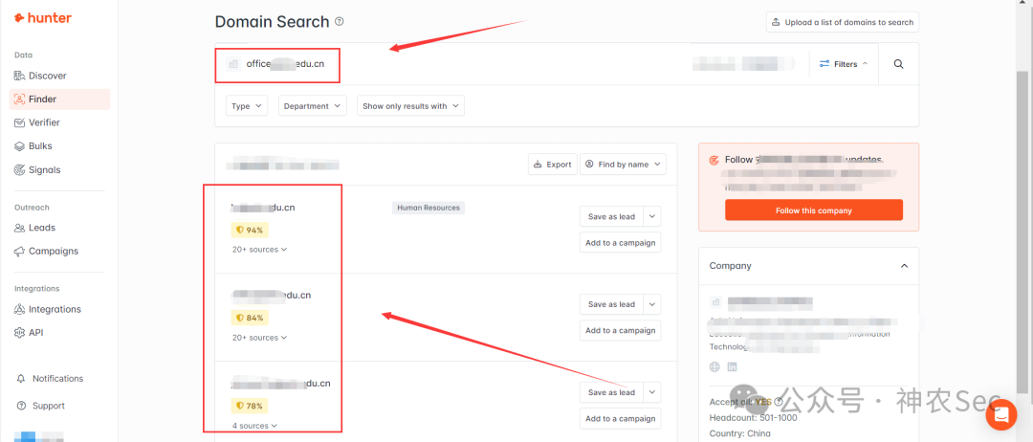Open the company LinkedIn icon

[x=732, y=367]
